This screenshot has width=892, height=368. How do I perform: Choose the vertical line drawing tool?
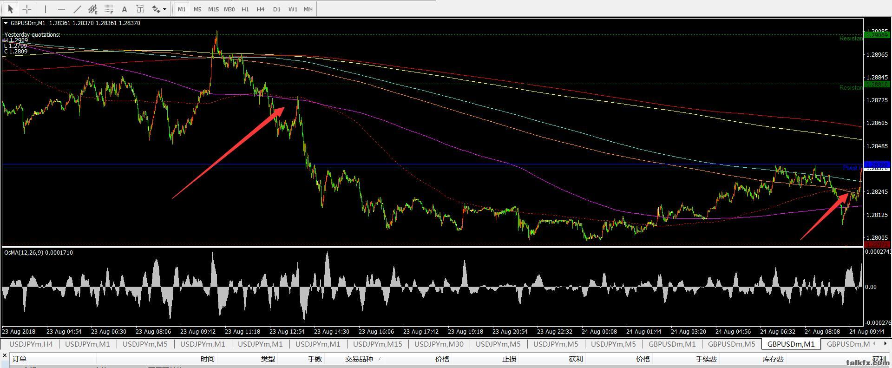(x=46, y=9)
